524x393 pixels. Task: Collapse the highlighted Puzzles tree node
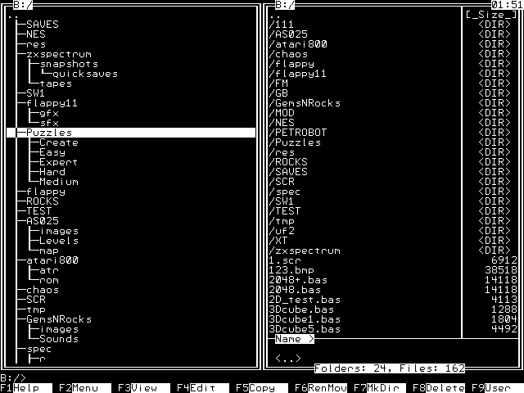(49, 133)
